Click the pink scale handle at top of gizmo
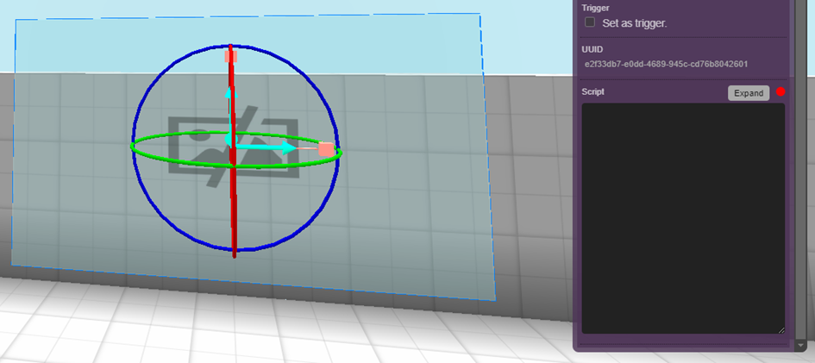The image size is (815, 363). click(231, 56)
